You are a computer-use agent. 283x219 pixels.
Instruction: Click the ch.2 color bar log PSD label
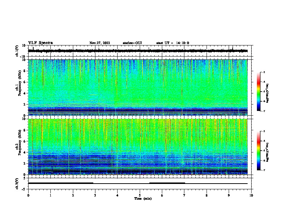click(x=268, y=152)
